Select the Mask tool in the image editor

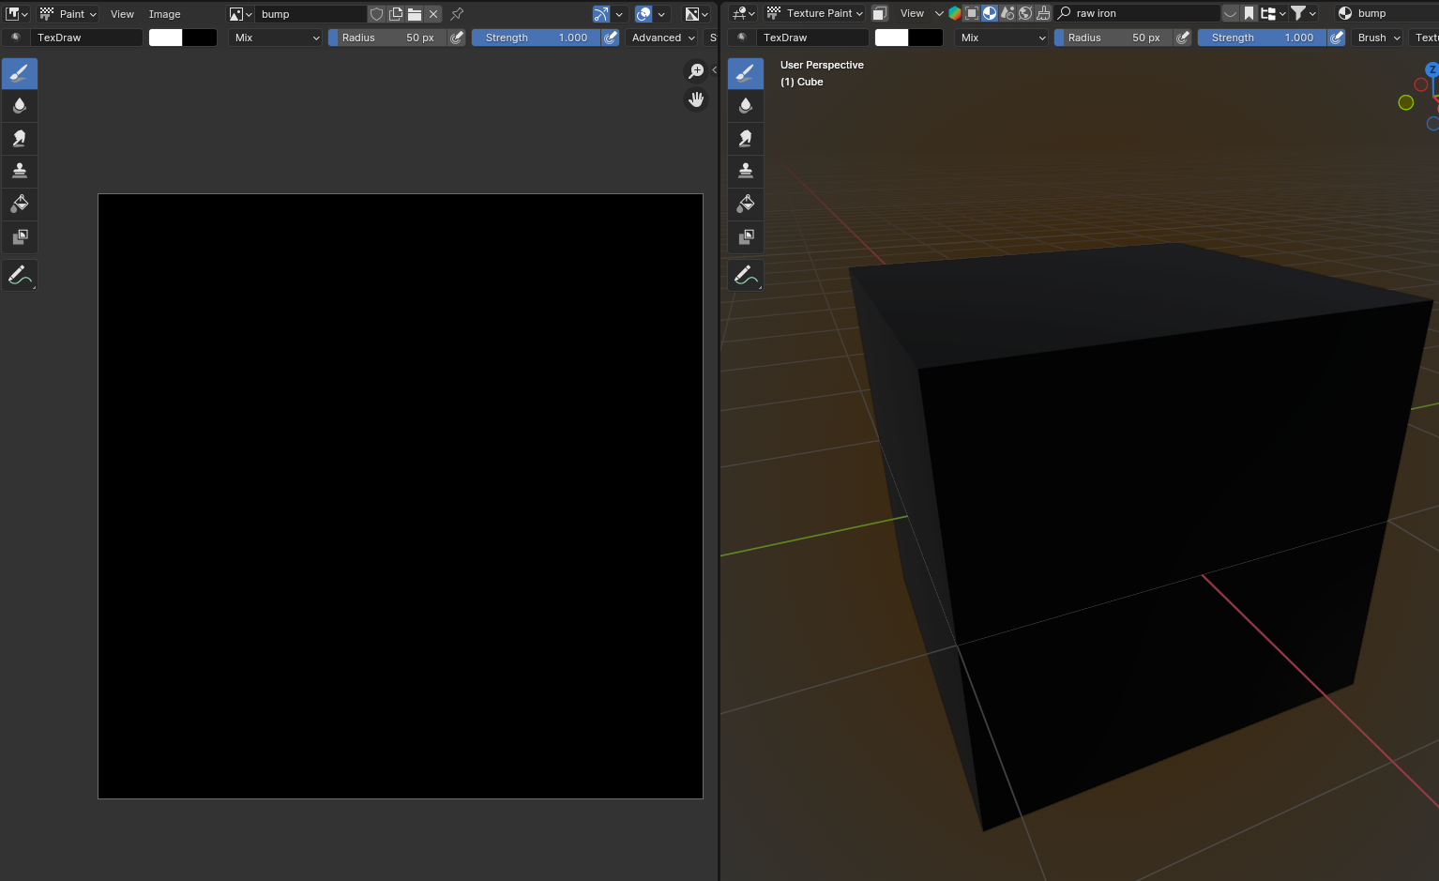(x=20, y=236)
